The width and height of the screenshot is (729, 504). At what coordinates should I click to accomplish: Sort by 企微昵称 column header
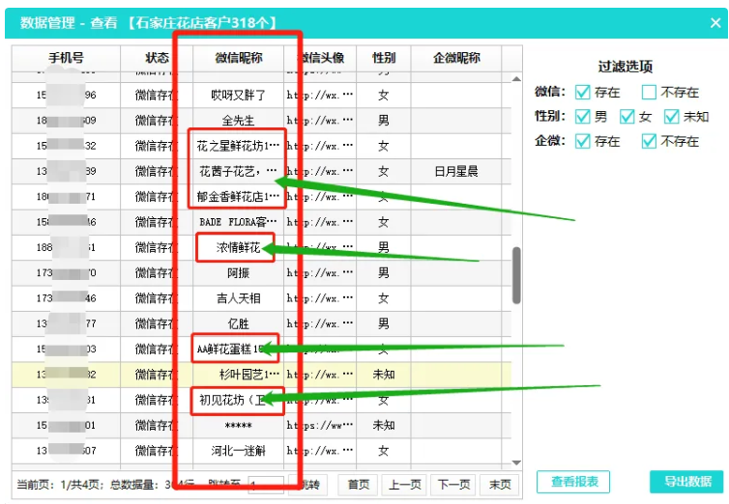tap(456, 58)
